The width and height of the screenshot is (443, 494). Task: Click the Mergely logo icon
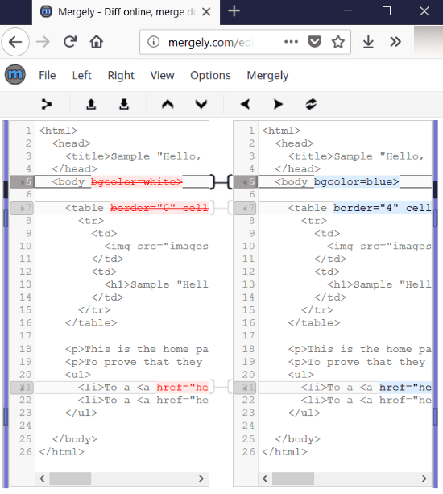[14, 75]
